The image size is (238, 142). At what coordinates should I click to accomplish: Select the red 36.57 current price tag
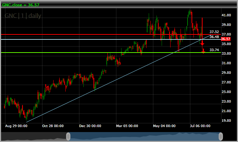pos(226,39)
